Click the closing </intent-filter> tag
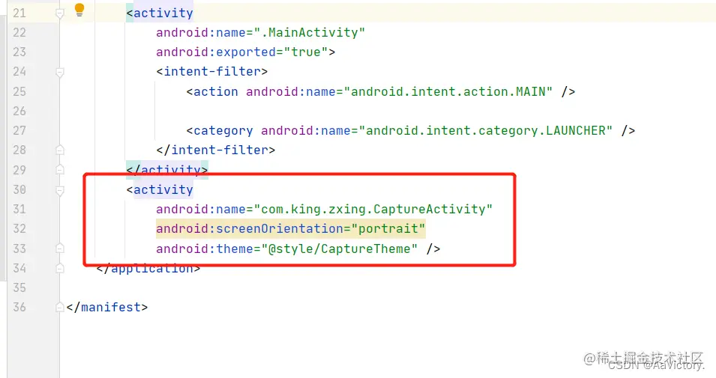 215,150
